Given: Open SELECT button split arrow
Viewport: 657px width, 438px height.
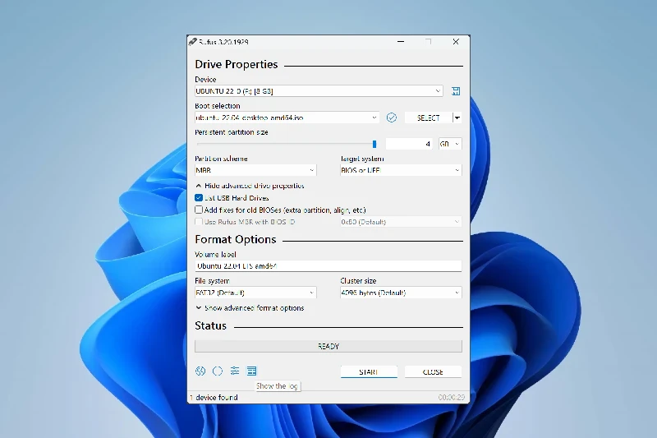Looking at the screenshot, I should click(457, 118).
